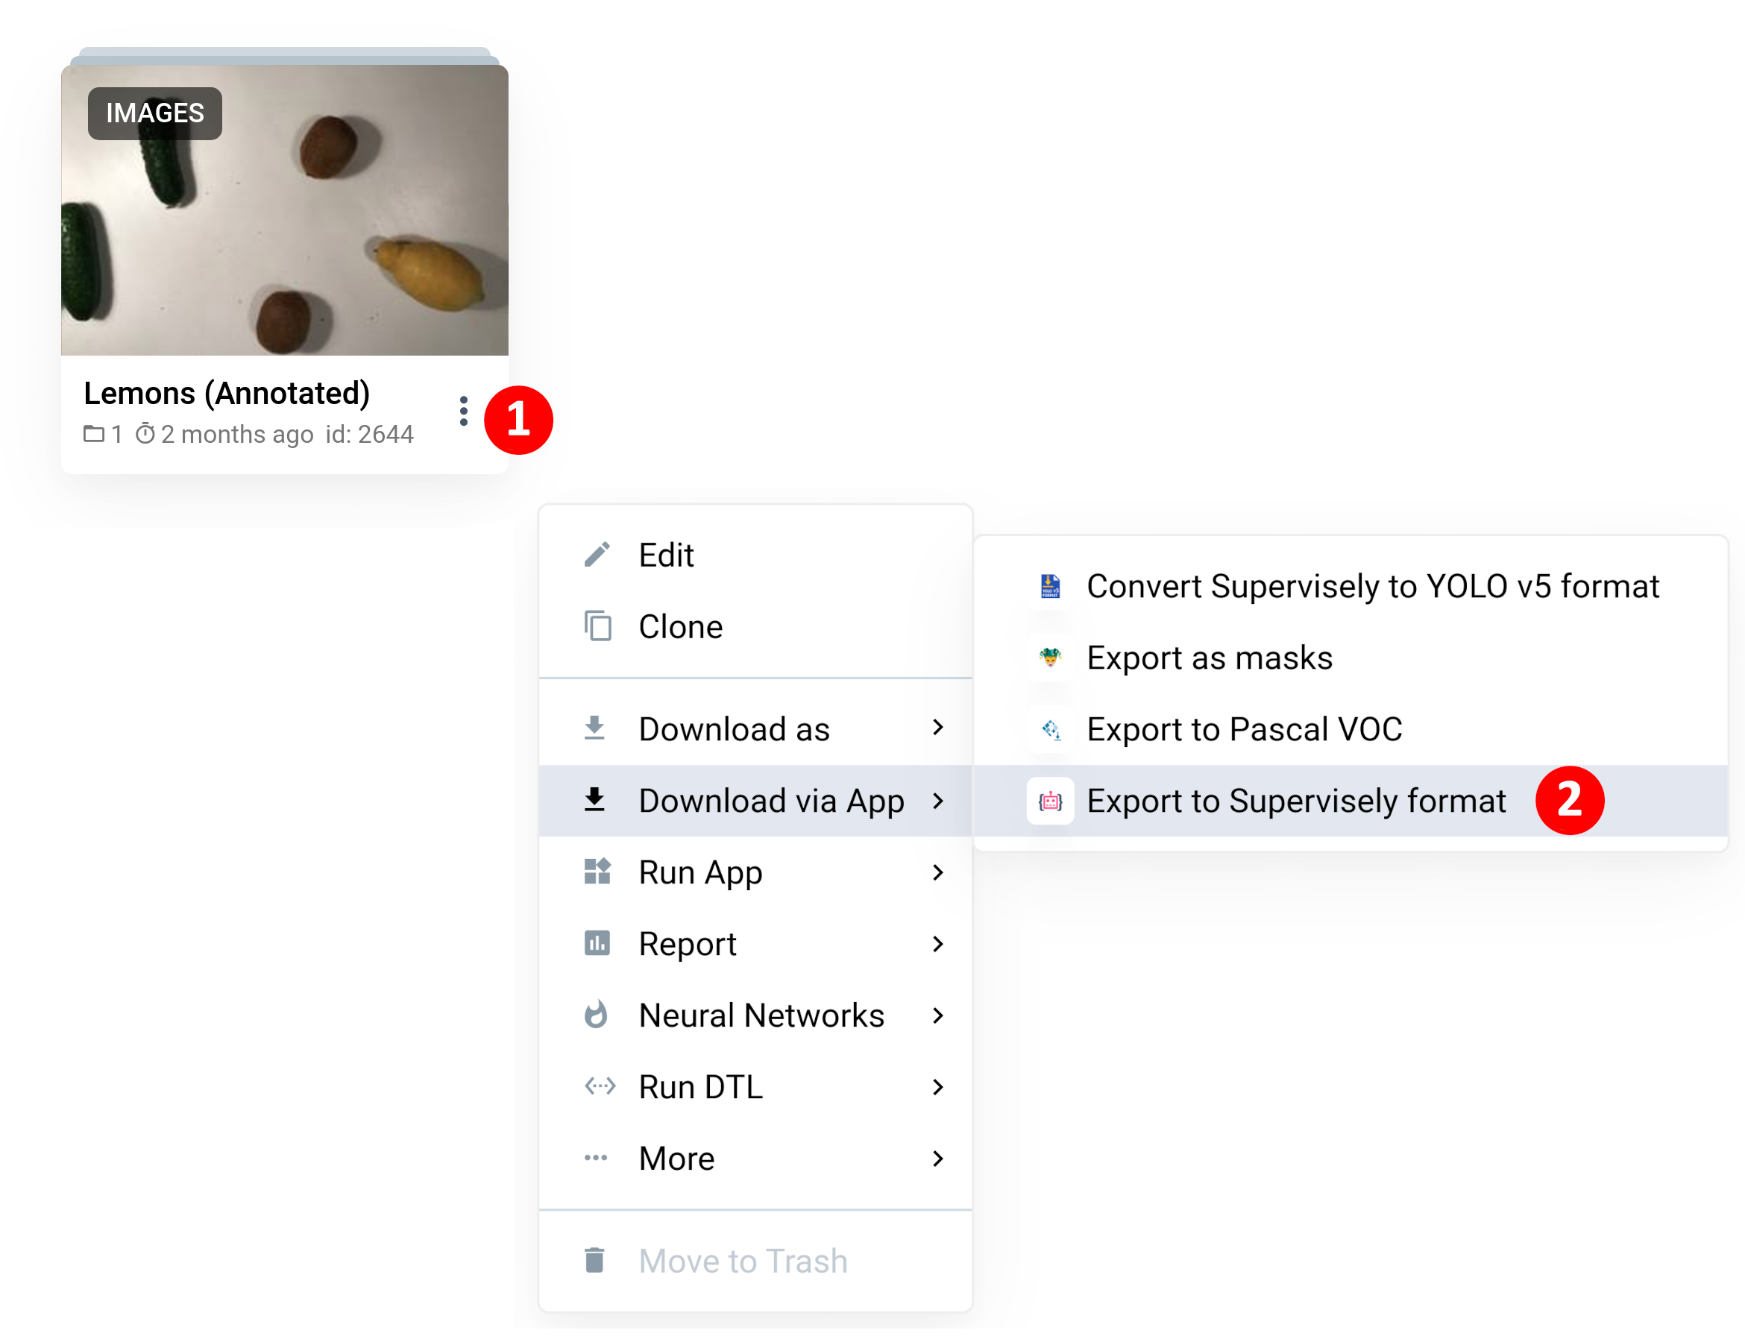Click the YOLO v5 converter app icon
This screenshot has height=1342, width=1745.
coord(1050,586)
